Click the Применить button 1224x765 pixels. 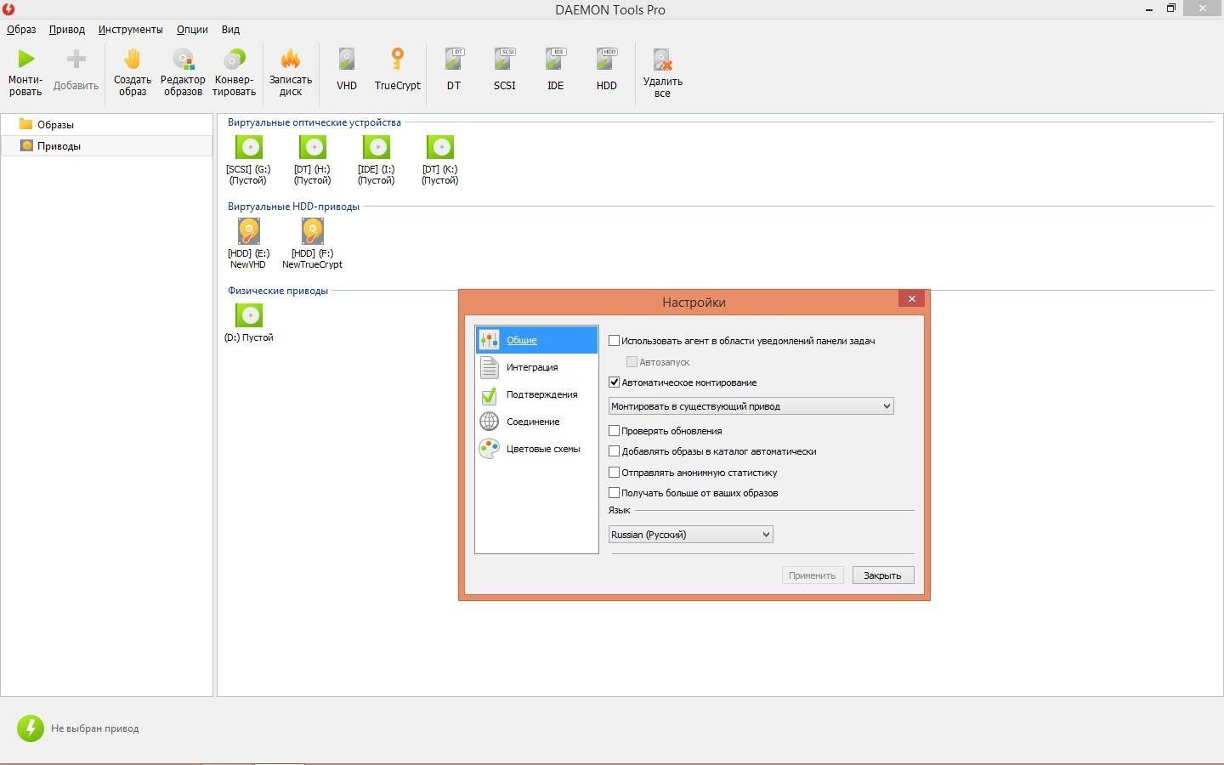click(812, 575)
